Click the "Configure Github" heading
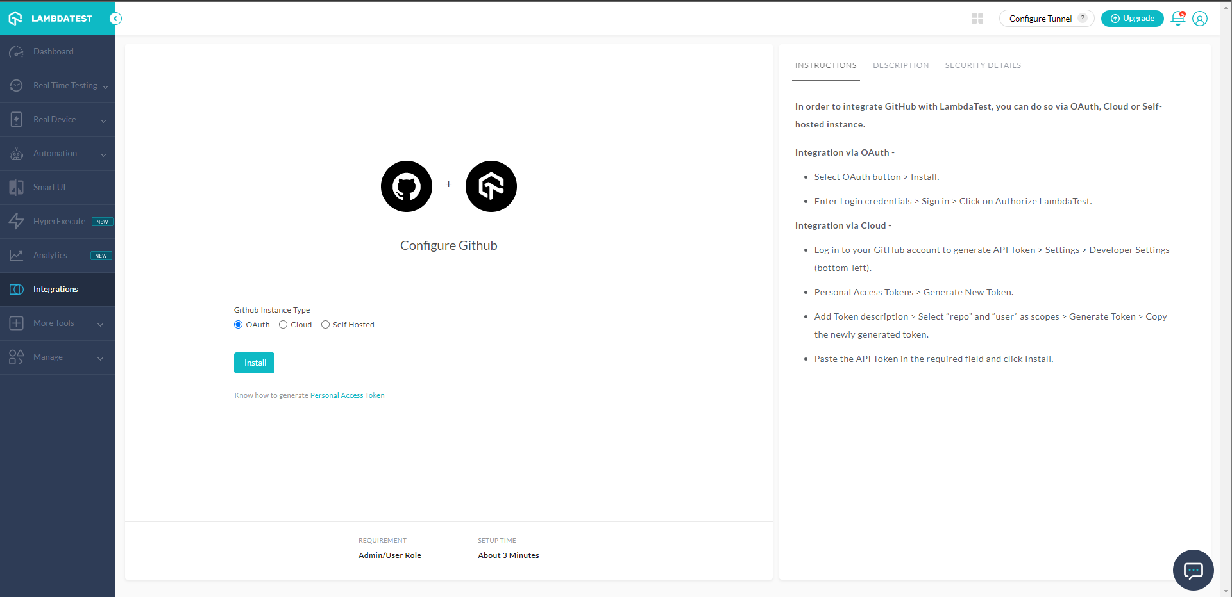1232x597 pixels. (x=449, y=245)
